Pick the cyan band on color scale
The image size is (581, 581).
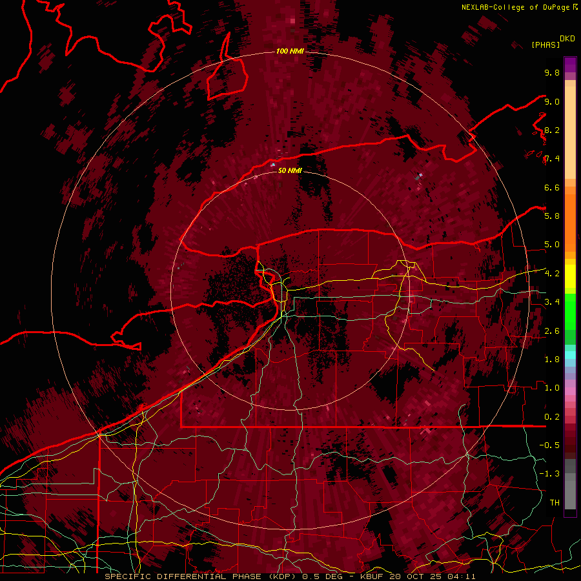(570, 355)
